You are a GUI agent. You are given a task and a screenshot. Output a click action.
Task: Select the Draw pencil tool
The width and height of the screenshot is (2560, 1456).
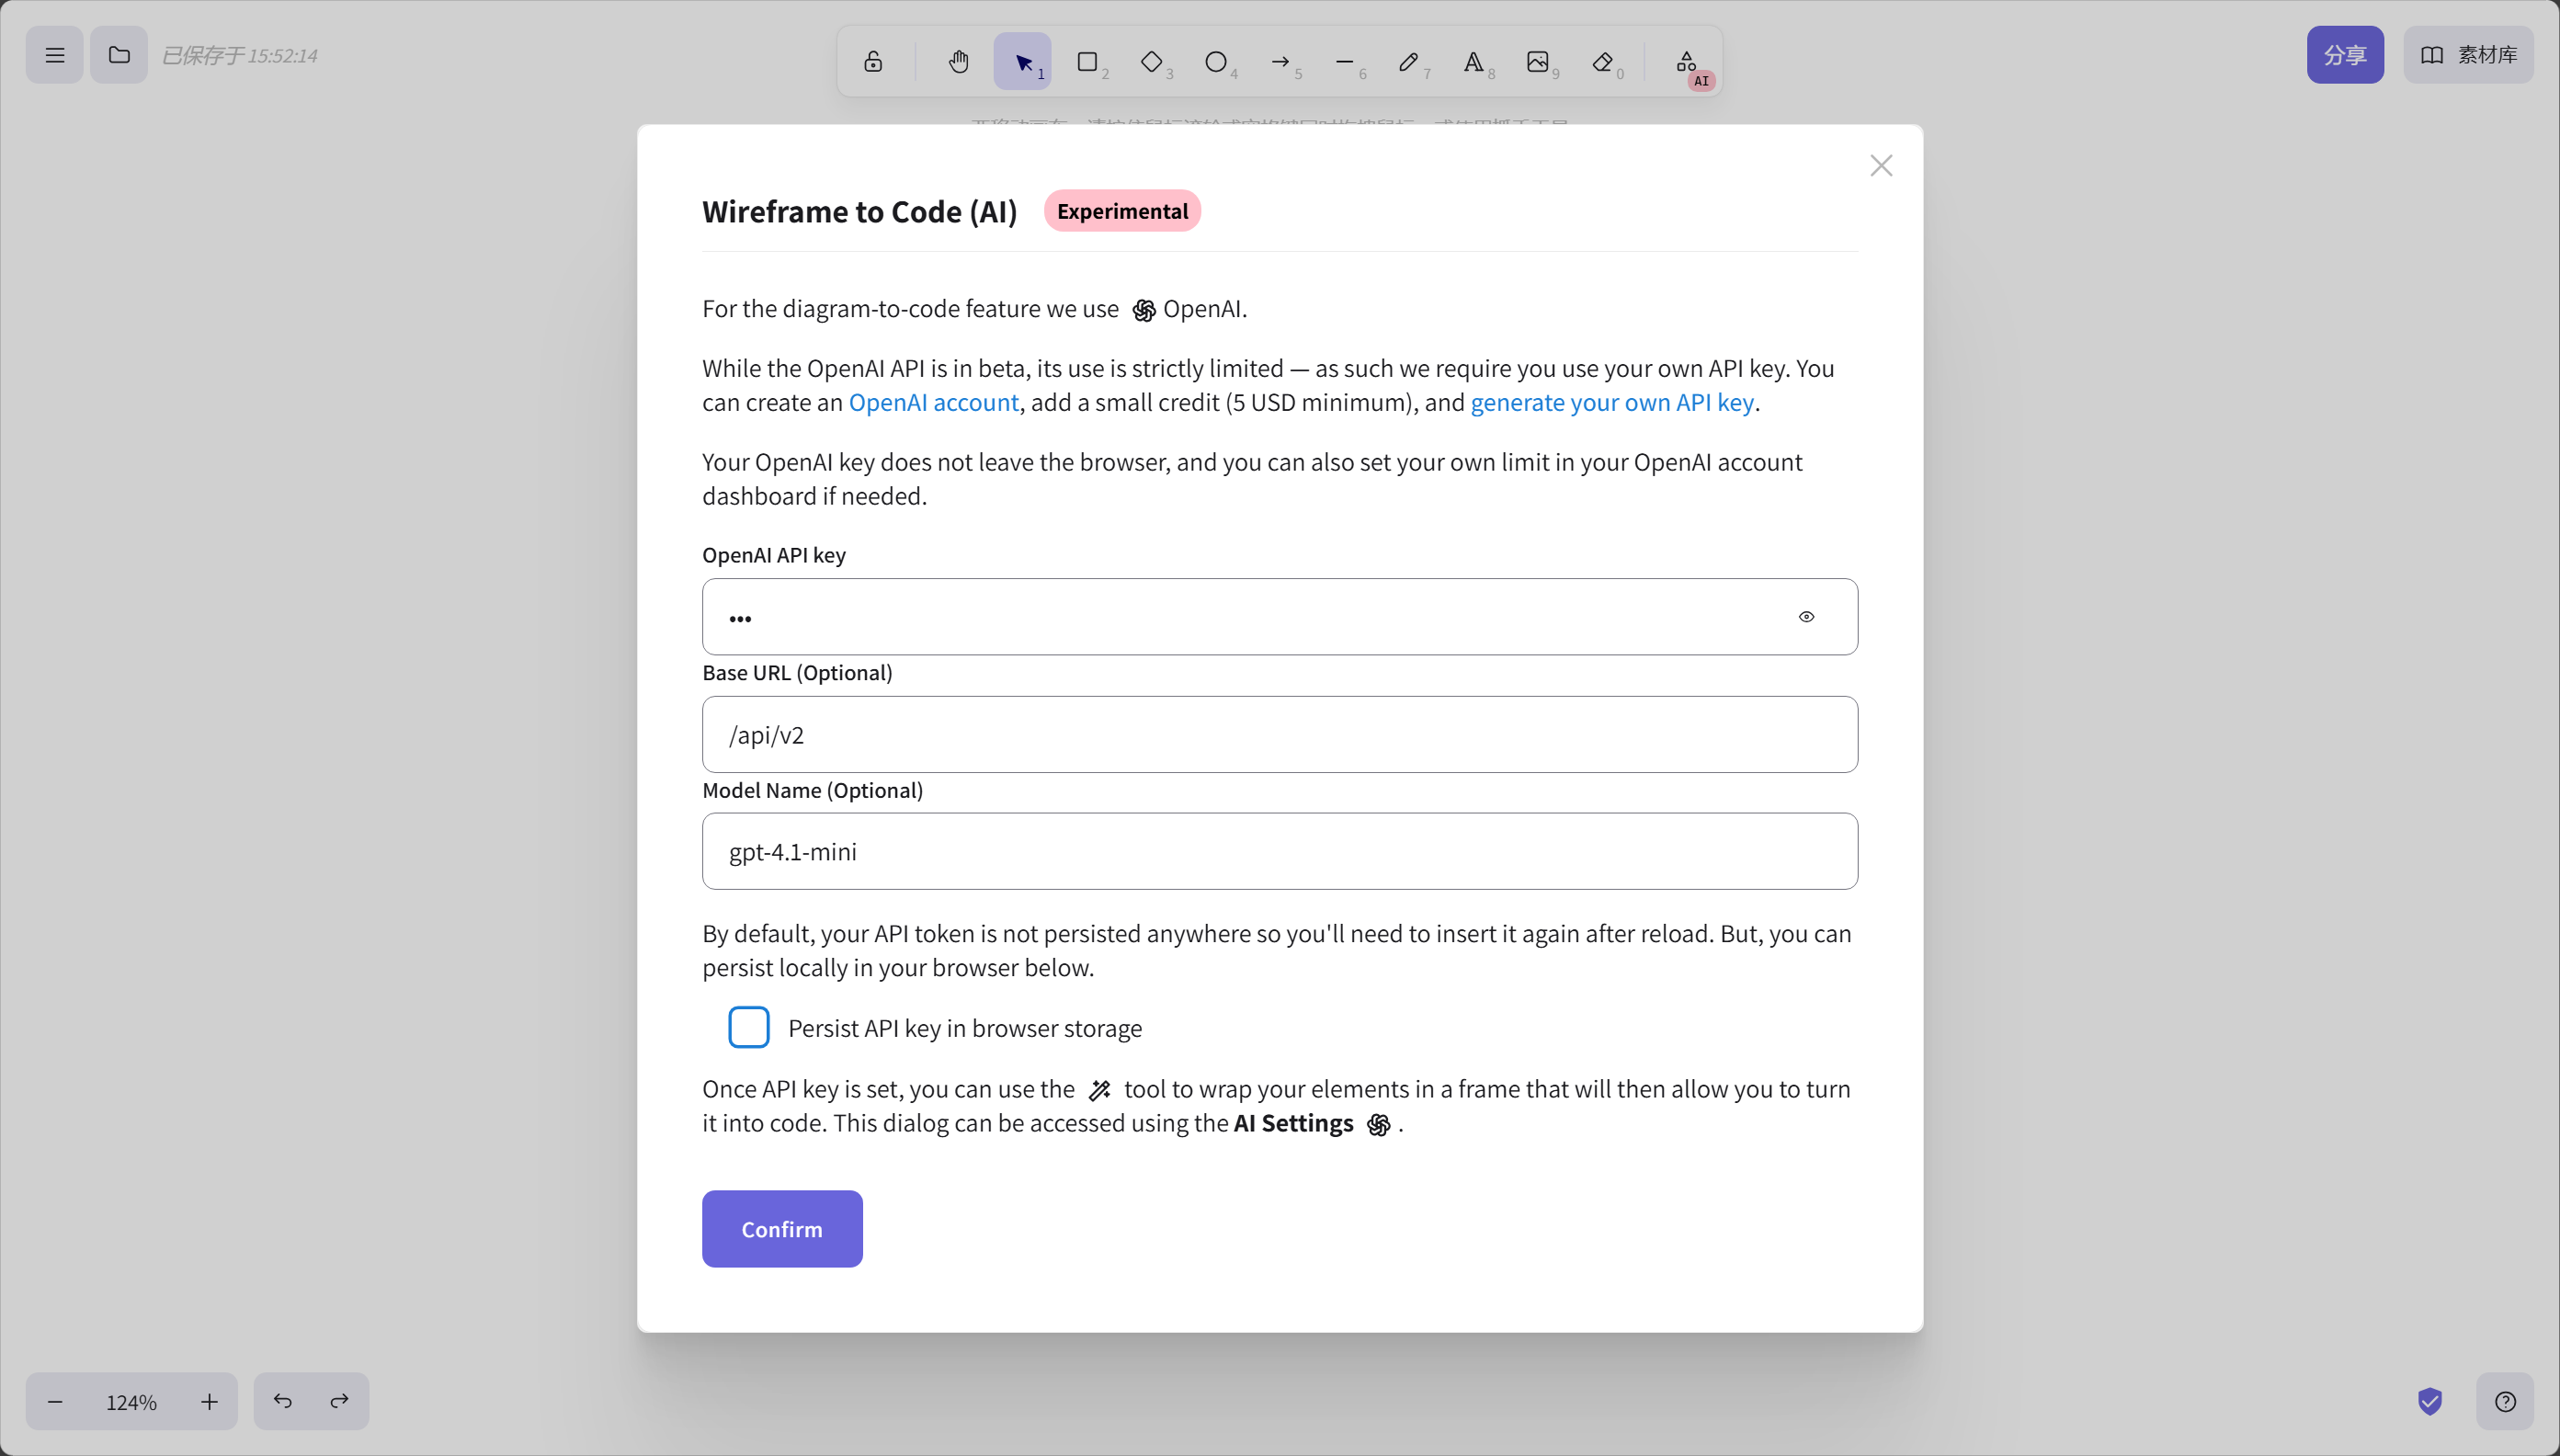click(1408, 62)
